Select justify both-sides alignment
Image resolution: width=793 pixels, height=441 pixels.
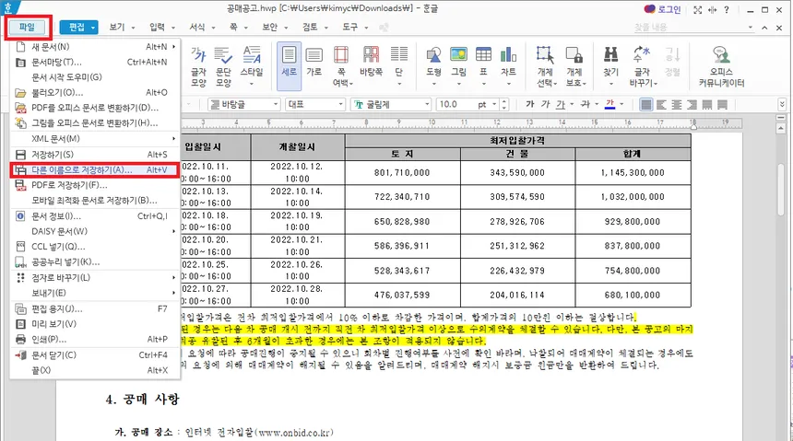pos(646,105)
